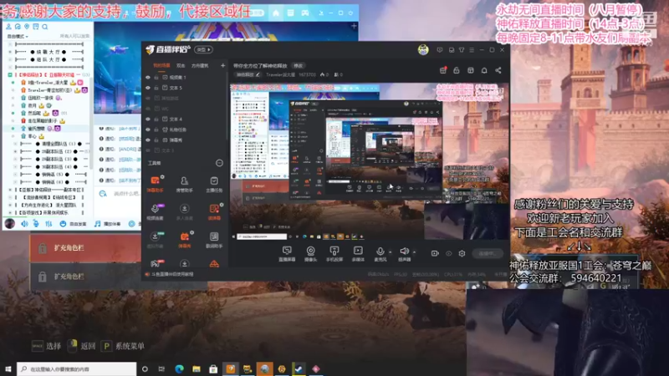Add a 摄像头 camera source

pos(310,254)
